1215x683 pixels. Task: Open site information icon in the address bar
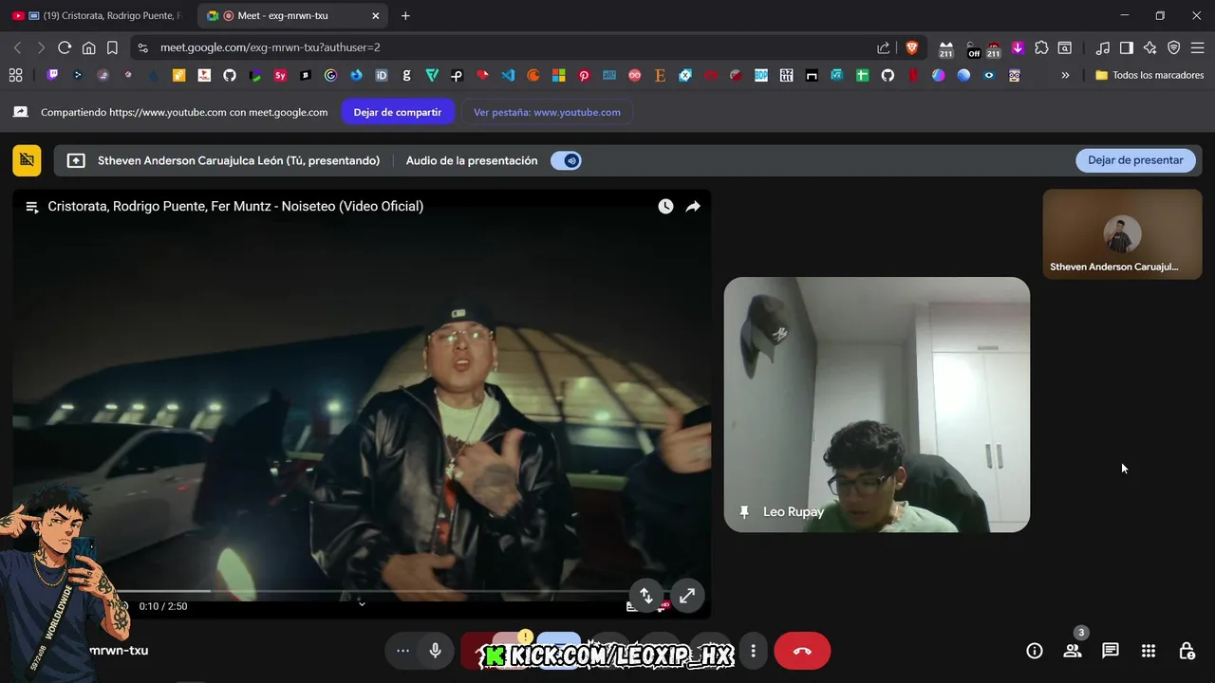click(x=142, y=47)
